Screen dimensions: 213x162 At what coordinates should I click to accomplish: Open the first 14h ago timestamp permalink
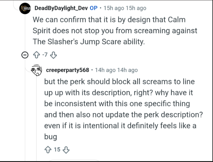[105, 70]
